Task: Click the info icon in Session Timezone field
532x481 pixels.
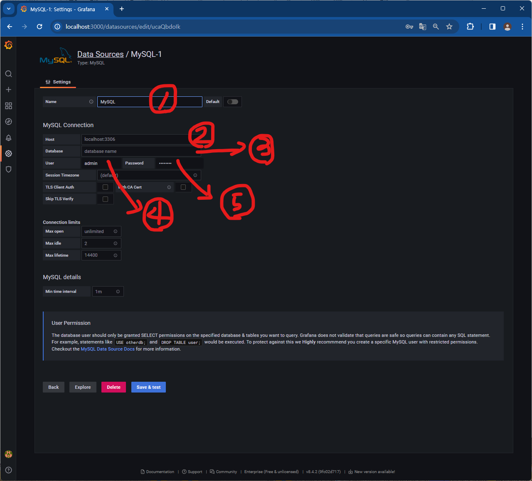Action: (195, 175)
